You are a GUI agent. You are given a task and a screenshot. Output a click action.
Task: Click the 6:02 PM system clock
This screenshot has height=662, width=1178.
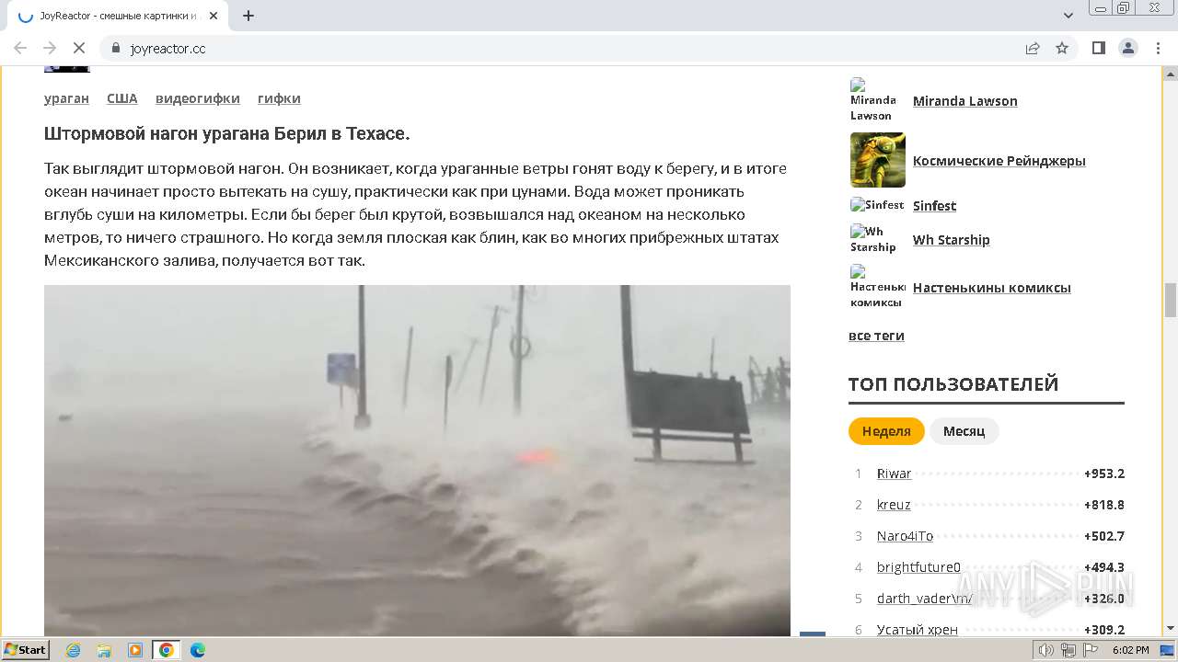(x=1130, y=650)
